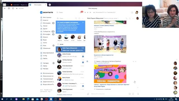Screen dimensions: 179x101
Task: Close the blue new interface notice
Action: (83, 22)
